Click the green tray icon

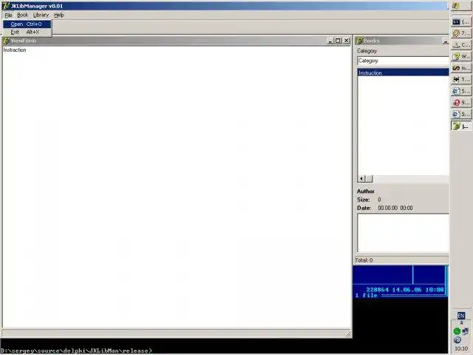coord(457,331)
